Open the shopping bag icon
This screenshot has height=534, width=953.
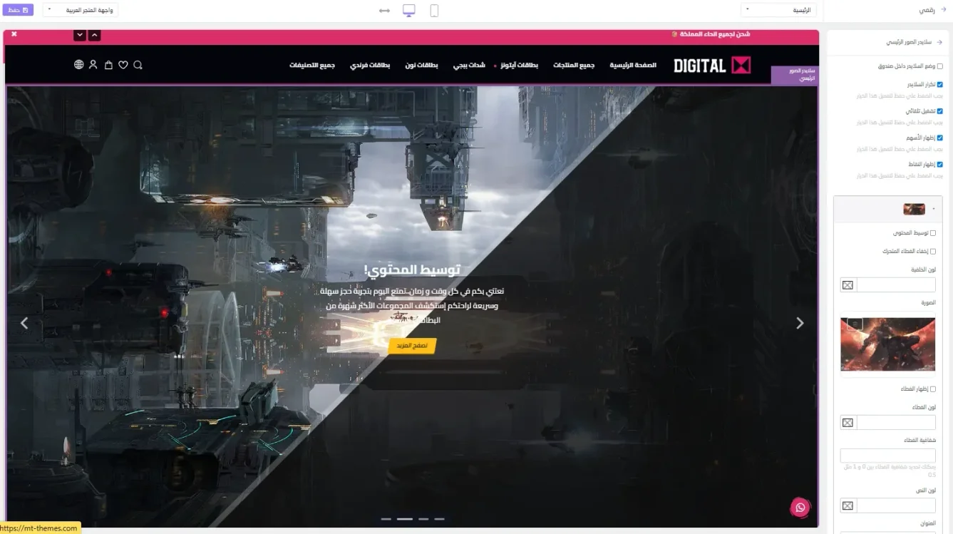tap(108, 64)
